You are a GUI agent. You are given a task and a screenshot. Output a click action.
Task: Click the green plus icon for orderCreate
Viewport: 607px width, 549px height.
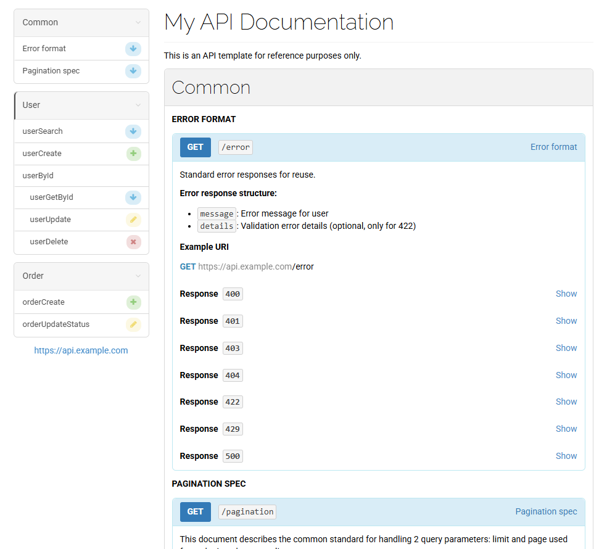click(133, 302)
